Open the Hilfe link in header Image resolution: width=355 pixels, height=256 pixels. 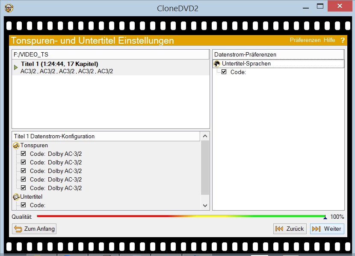point(329,40)
